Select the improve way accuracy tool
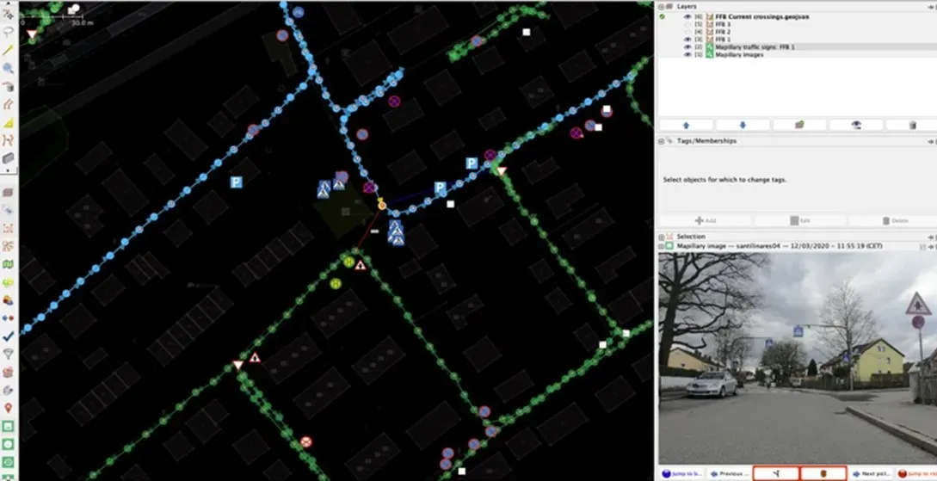 click(x=8, y=140)
